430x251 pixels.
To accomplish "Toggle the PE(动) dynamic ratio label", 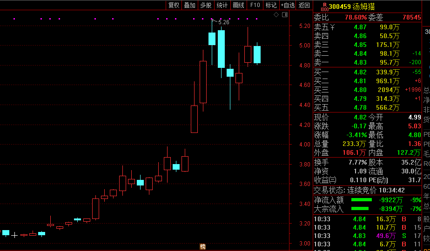I will tap(378, 180).
